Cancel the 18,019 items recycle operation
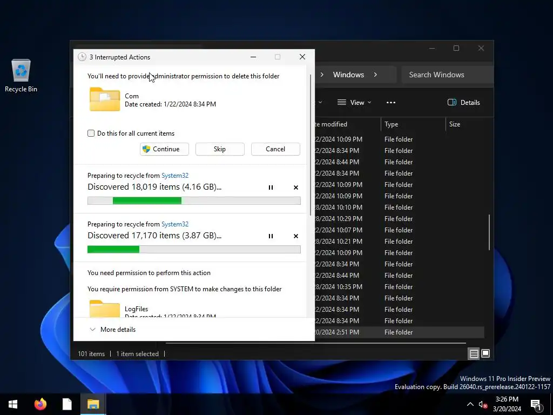Screen dimensions: 553x415 (296, 188)
